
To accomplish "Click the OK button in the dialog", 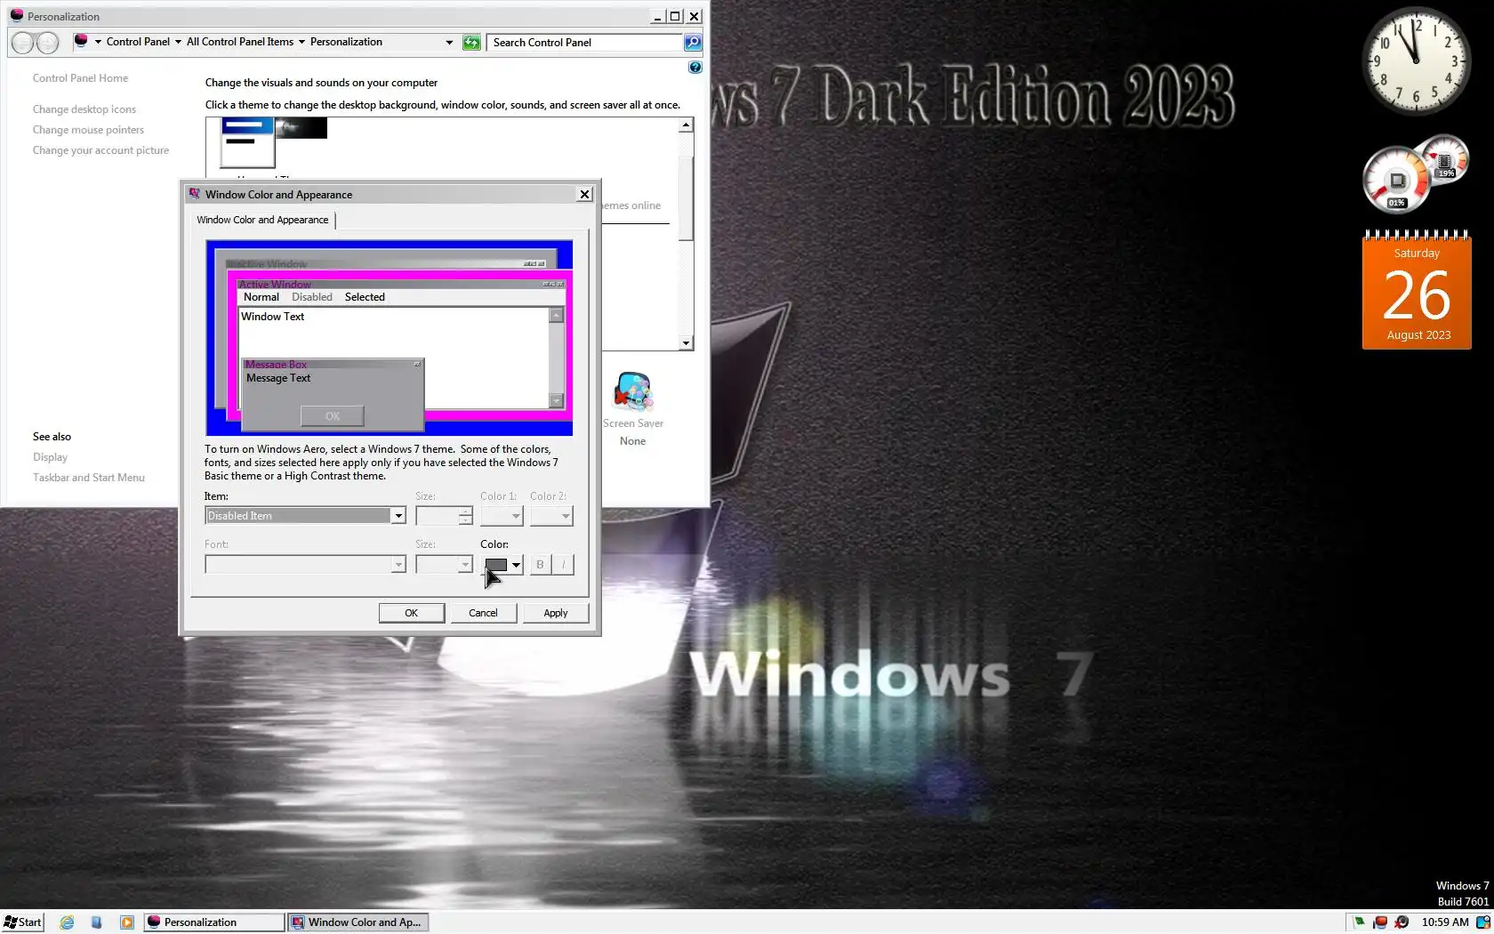I will (411, 613).
